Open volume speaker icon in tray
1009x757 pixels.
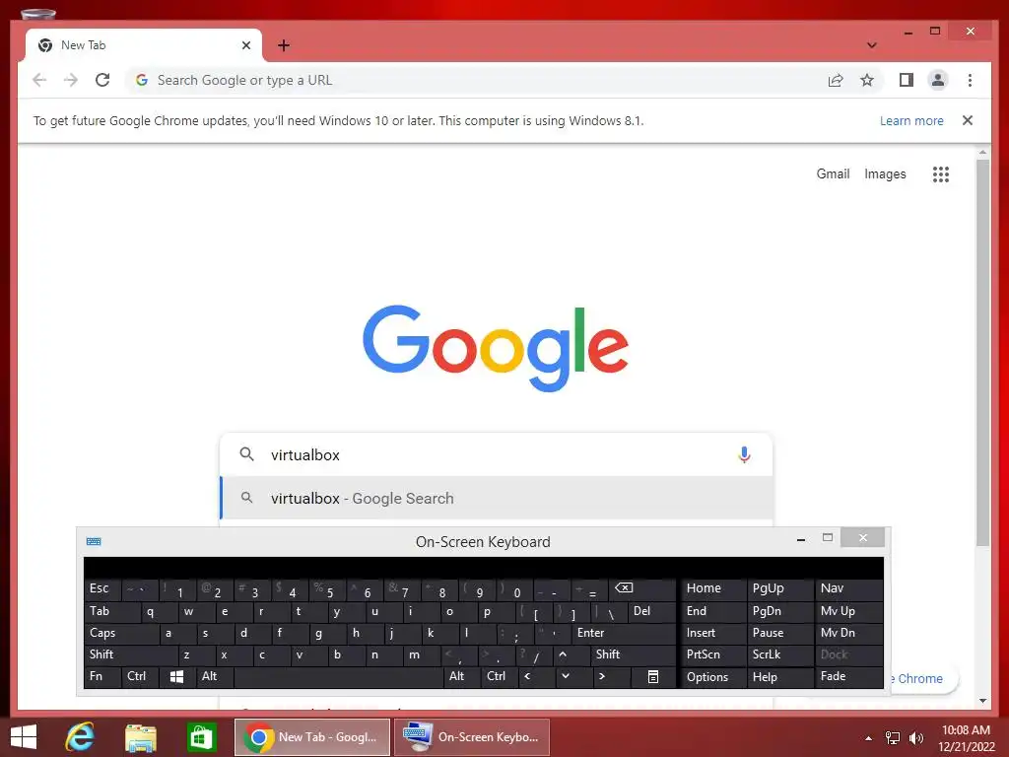916,737
